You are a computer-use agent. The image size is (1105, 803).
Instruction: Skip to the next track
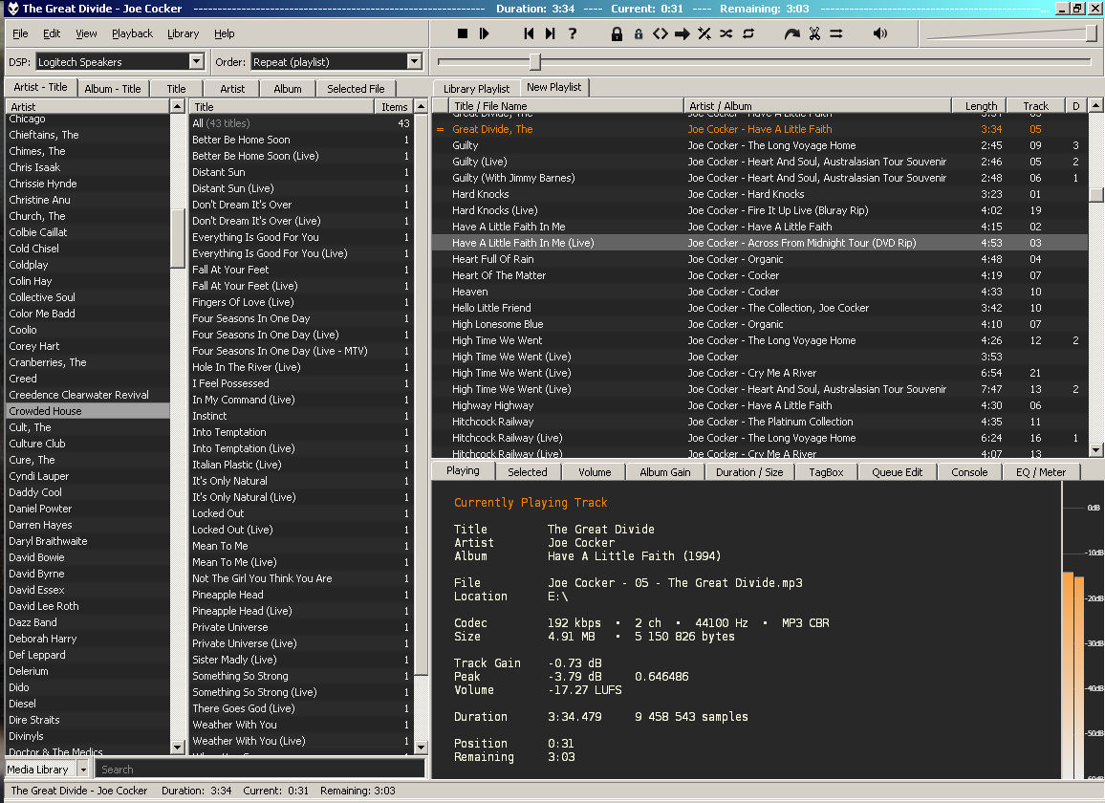point(550,34)
